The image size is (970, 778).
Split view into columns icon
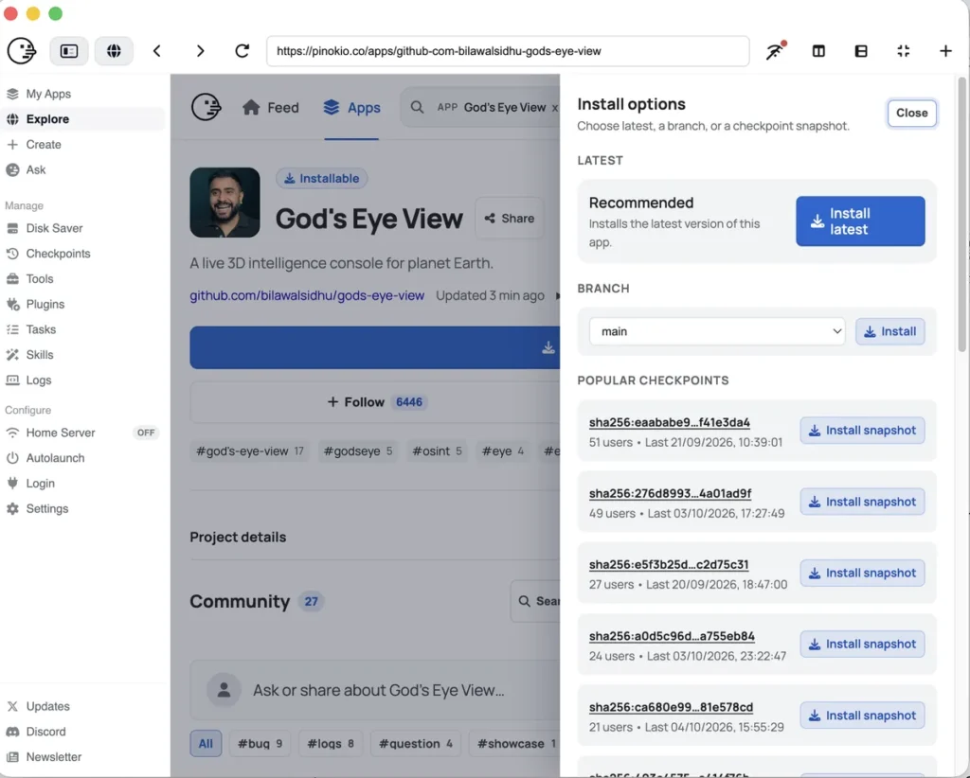coord(818,51)
